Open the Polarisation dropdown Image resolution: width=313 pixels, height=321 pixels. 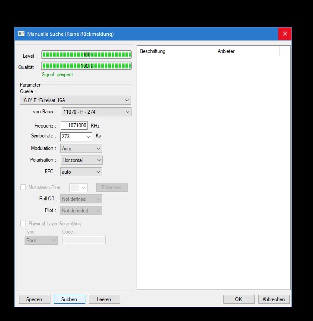[x=81, y=160]
